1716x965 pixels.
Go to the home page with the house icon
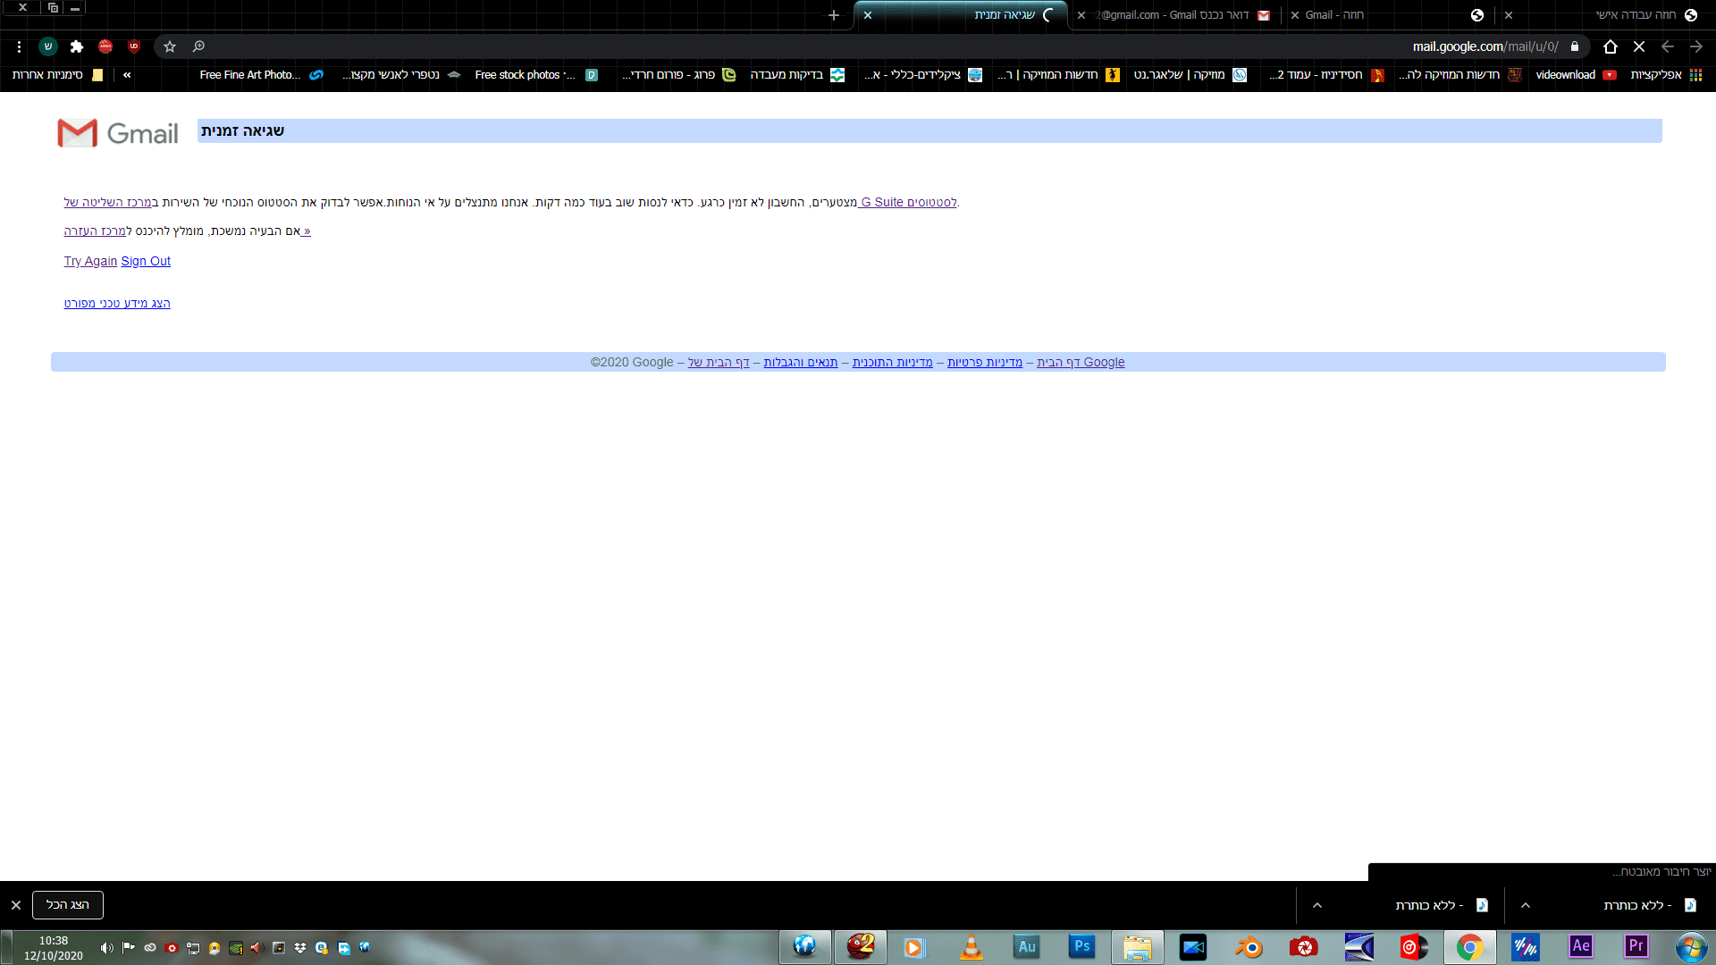point(1611,46)
